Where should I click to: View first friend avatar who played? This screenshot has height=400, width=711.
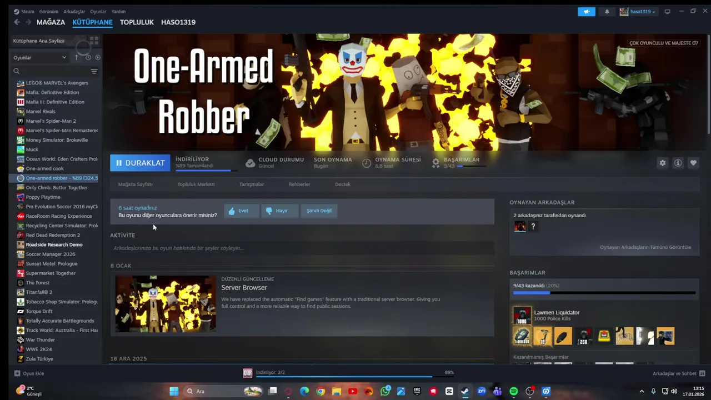click(x=519, y=226)
